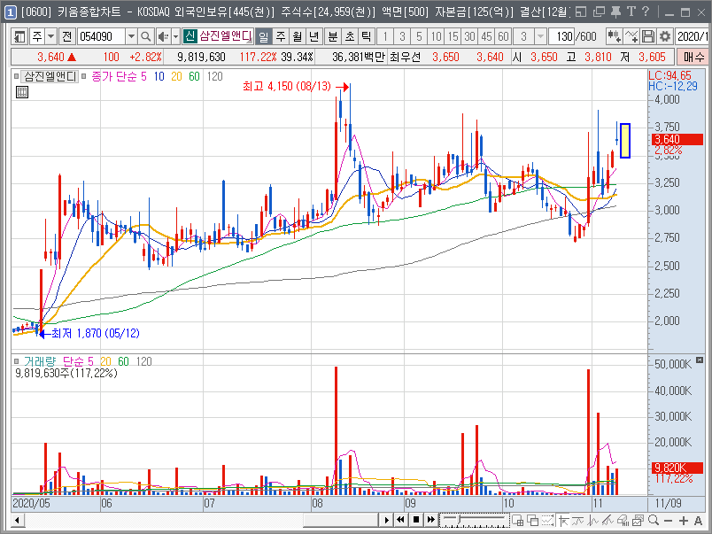Click the scrollbar right arrow at bottom

tap(386, 520)
